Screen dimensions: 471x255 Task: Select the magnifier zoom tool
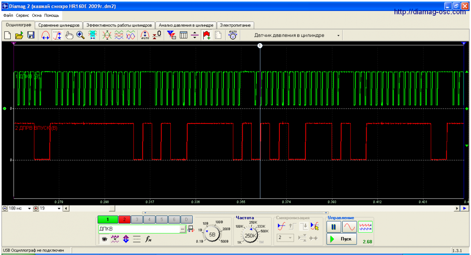81,35
